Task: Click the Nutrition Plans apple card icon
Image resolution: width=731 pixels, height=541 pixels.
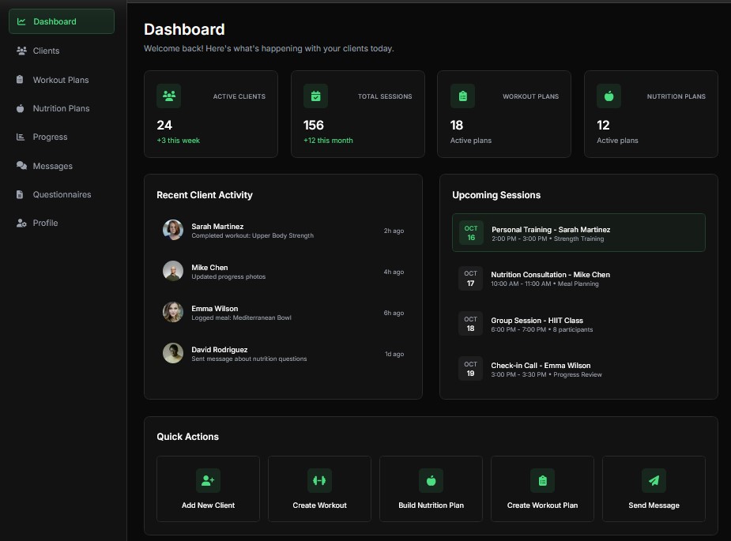Action: 609,96
